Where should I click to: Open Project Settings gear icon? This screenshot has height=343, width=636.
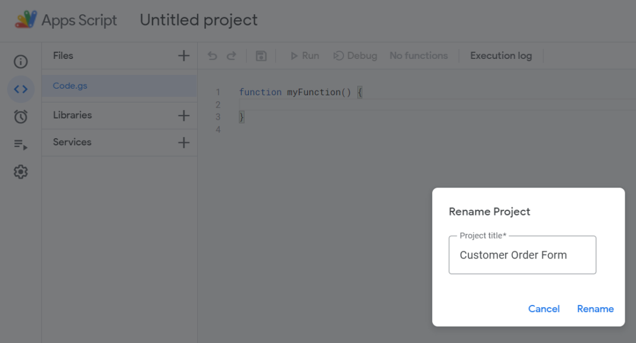(x=21, y=172)
